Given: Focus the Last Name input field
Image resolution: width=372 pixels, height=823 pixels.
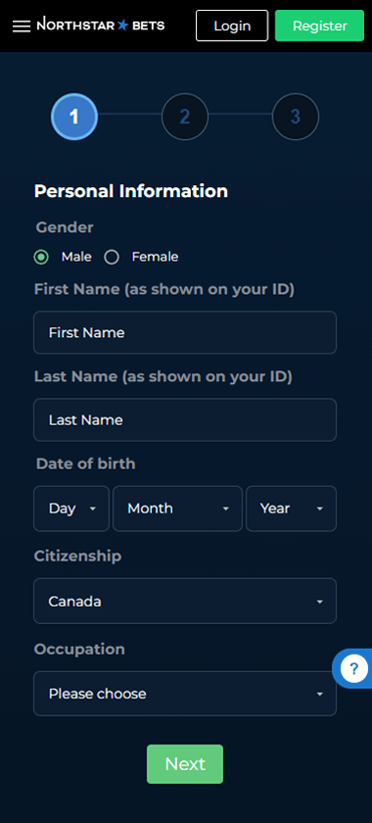Looking at the screenshot, I should click(185, 420).
